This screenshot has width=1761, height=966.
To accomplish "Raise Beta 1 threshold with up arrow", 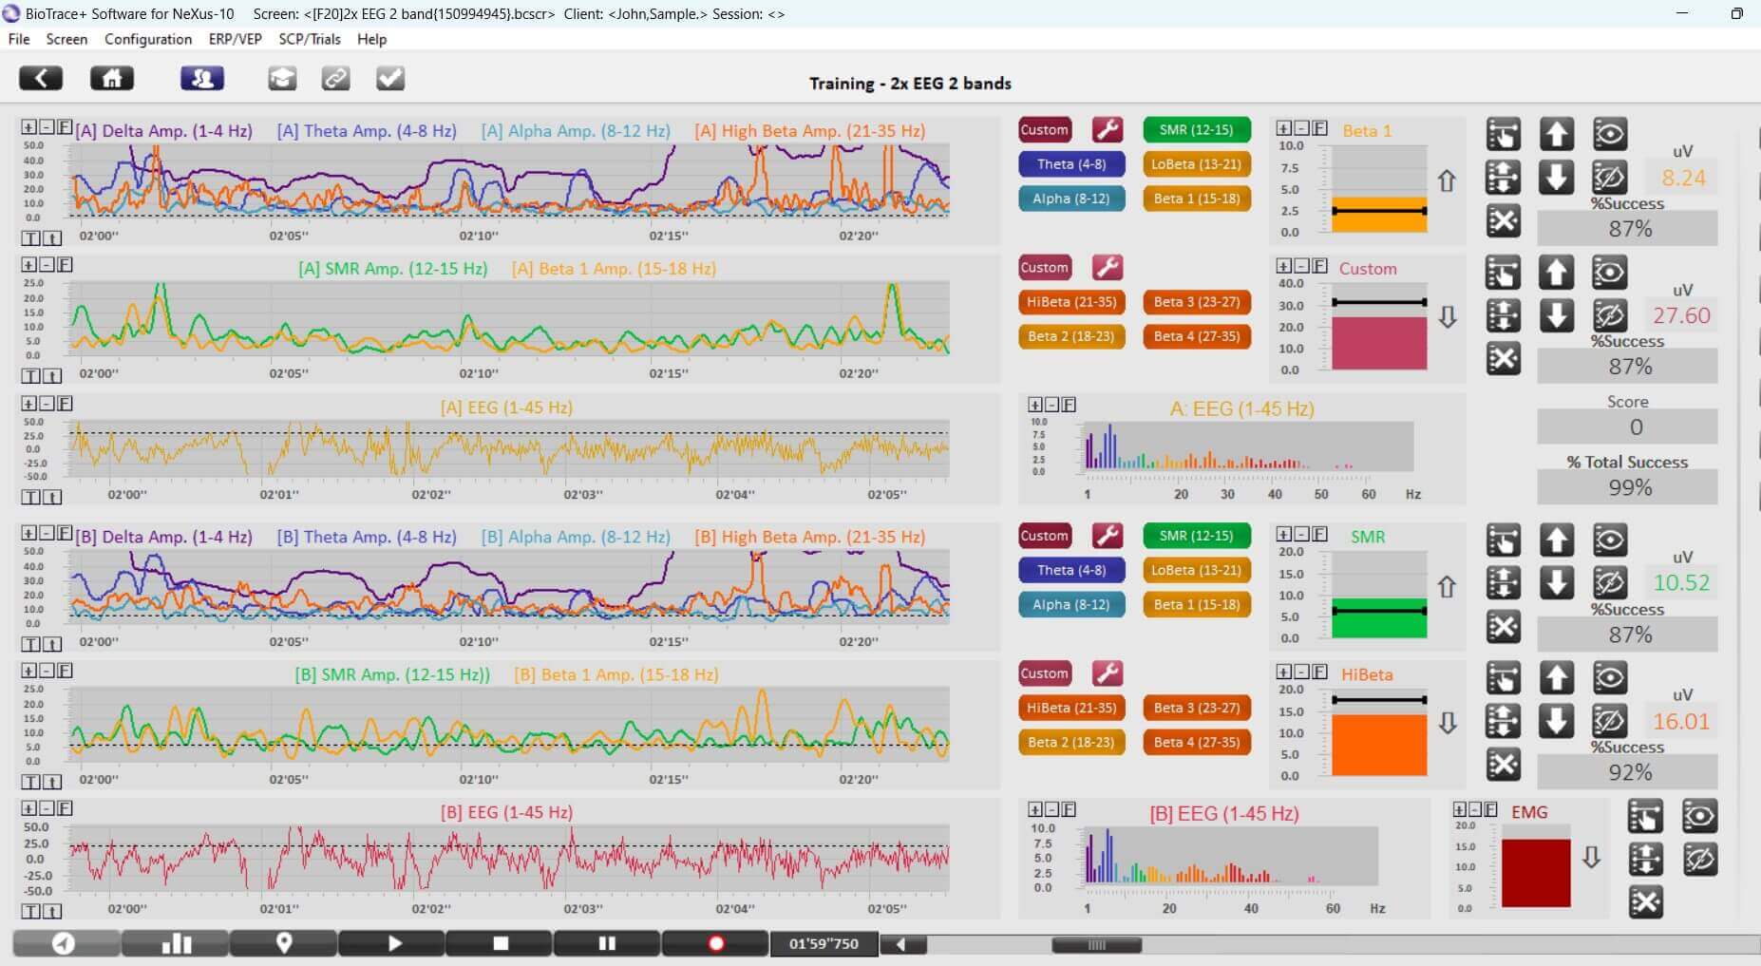I will pyautogui.click(x=1556, y=134).
